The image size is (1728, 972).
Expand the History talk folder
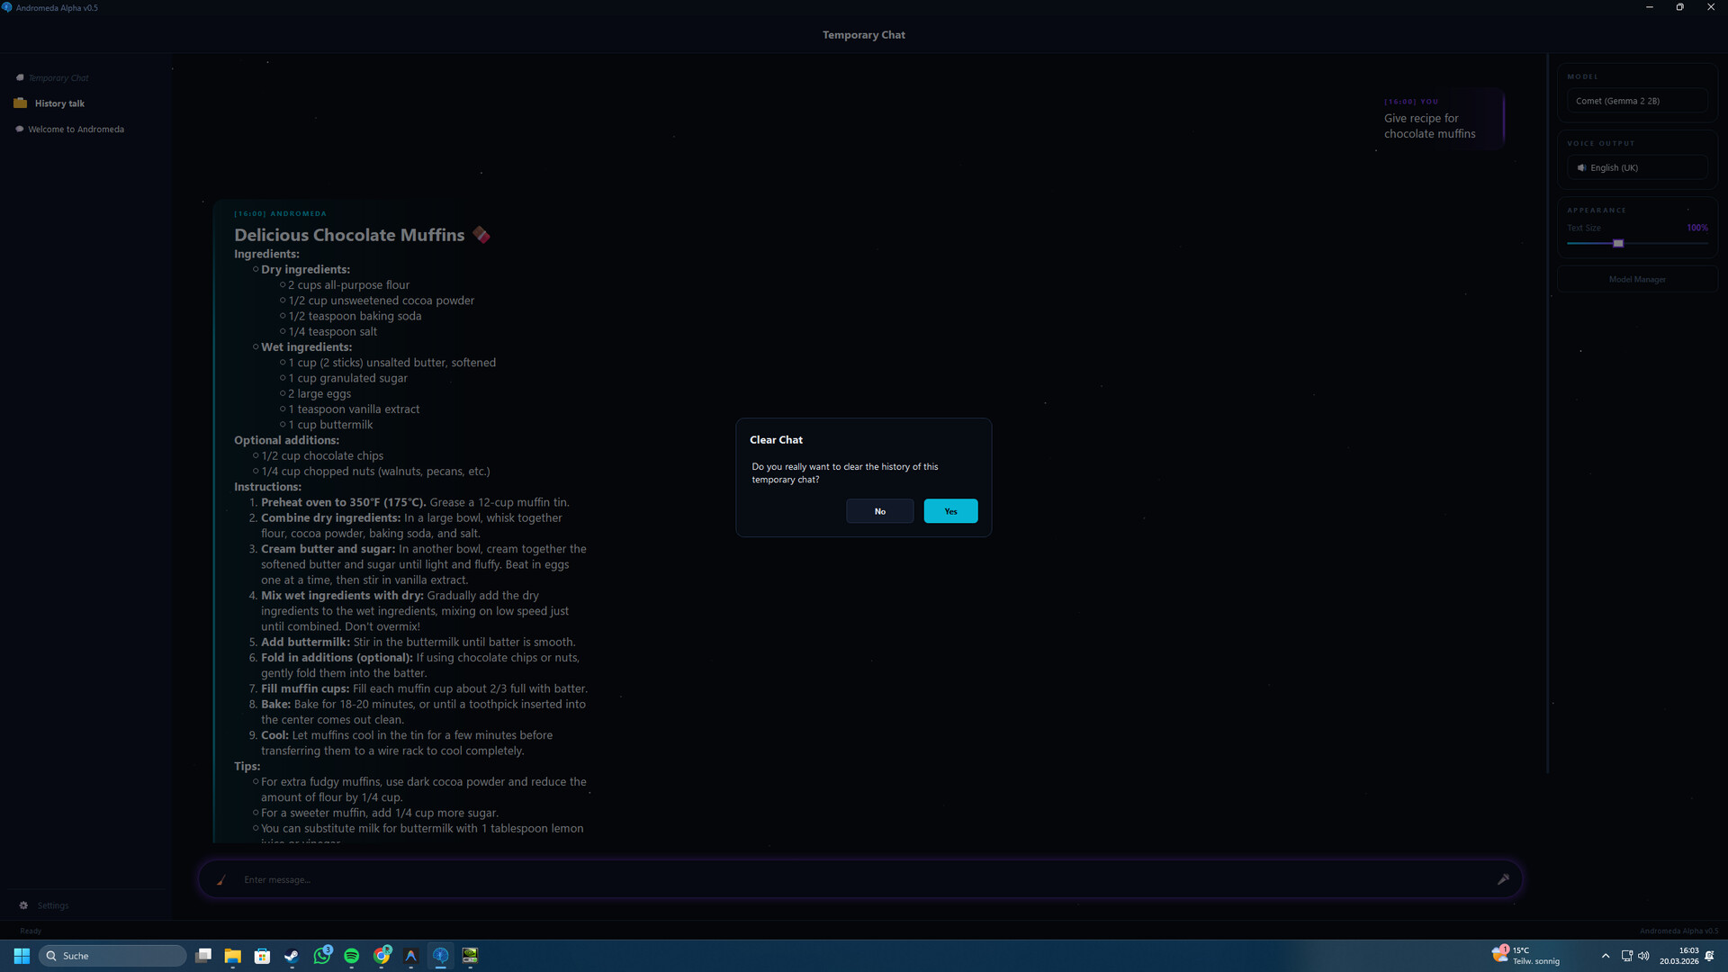pos(59,103)
